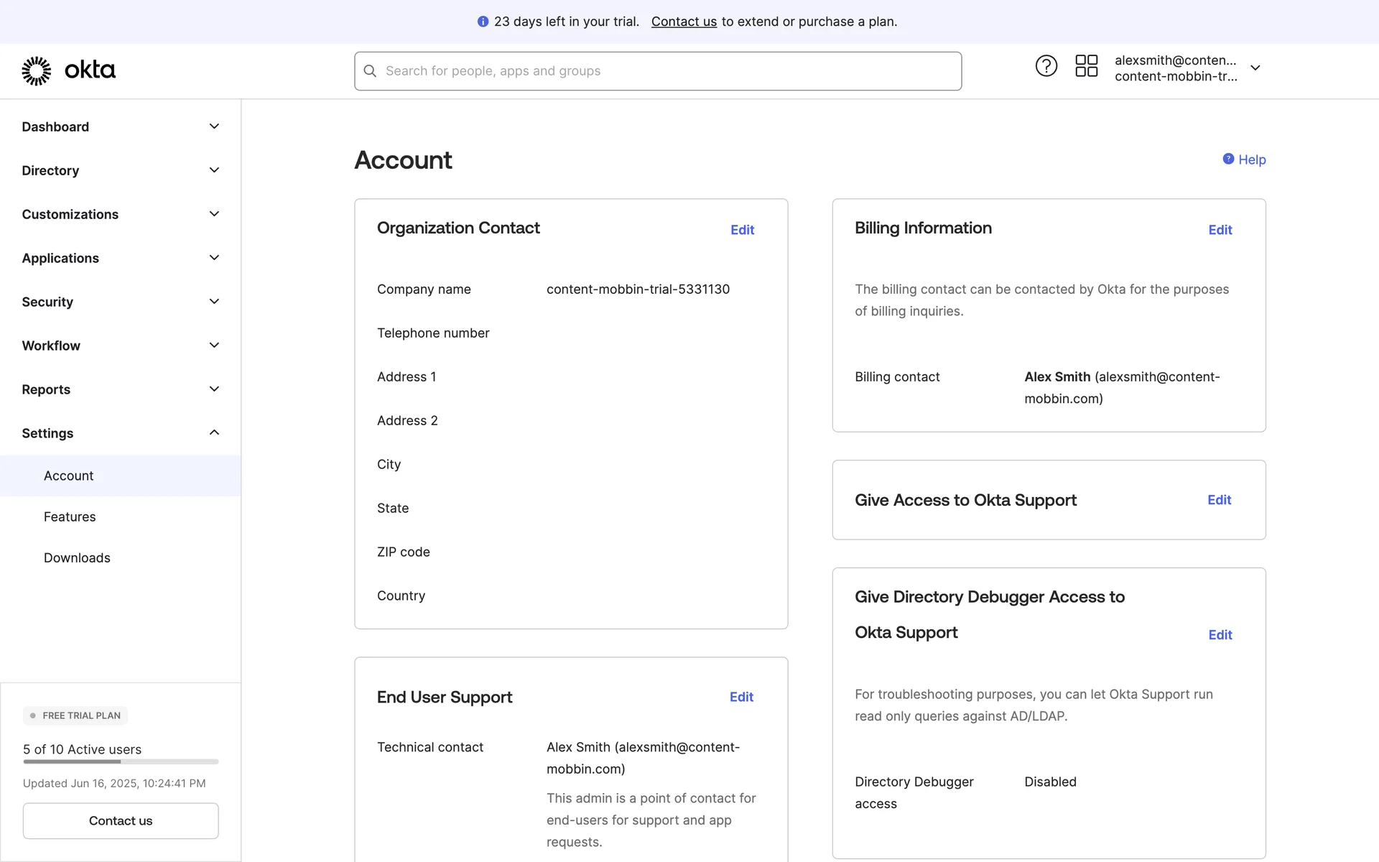
Task: Edit Give Access to Okta Support
Action: (x=1219, y=500)
